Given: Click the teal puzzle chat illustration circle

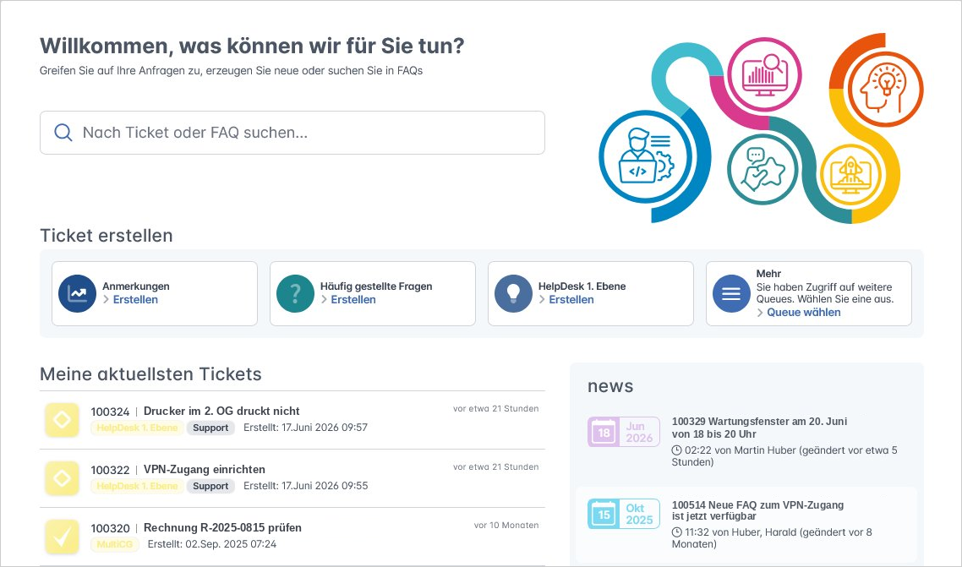Looking at the screenshot, I should click(x=762, y=170).
